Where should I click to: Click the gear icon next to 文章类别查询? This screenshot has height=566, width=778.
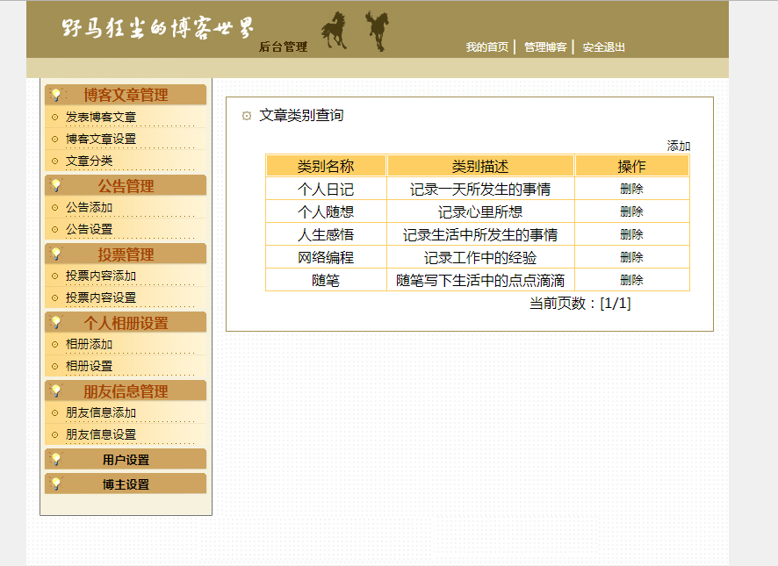pyautogui.click(x=247, y=116)
